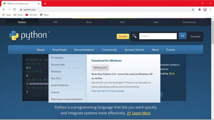
Task: Open the Downloads main menu
Action: (x=60, y=50)
